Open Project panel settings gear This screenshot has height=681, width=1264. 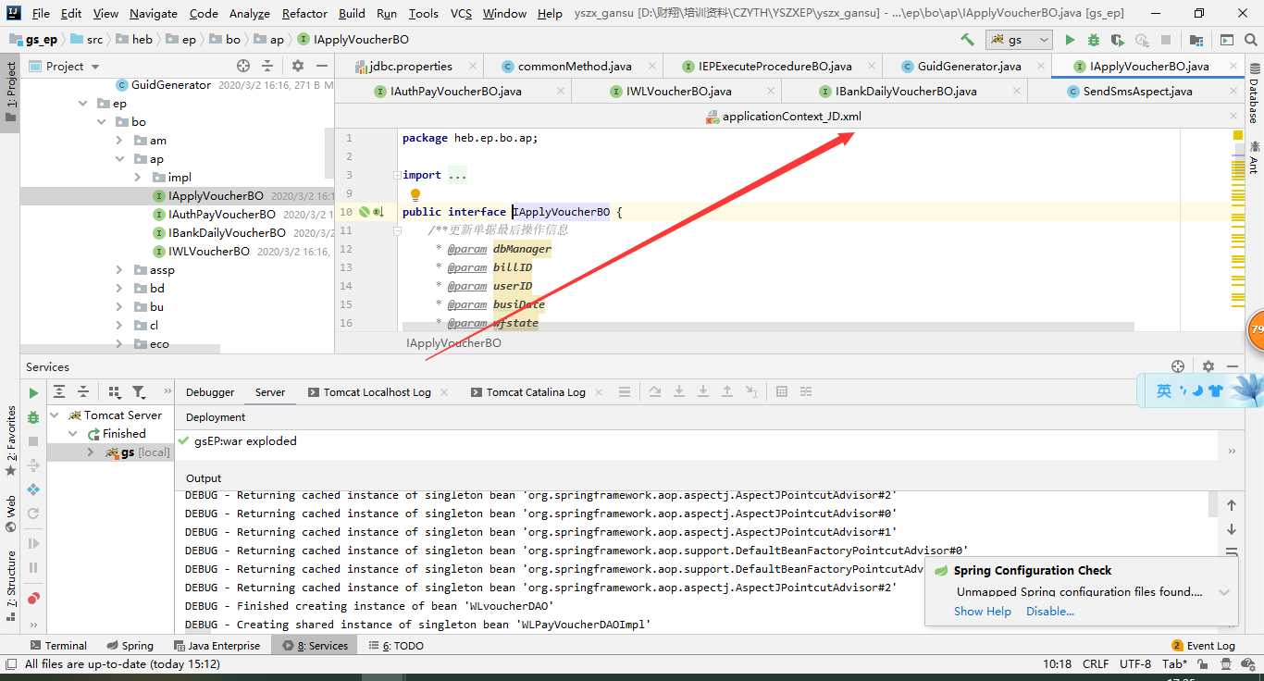point(298,67)
